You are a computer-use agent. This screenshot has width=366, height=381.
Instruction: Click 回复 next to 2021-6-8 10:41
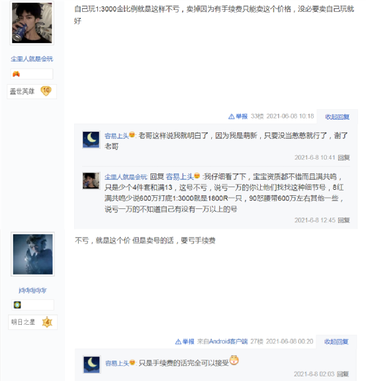coord(343,157)
